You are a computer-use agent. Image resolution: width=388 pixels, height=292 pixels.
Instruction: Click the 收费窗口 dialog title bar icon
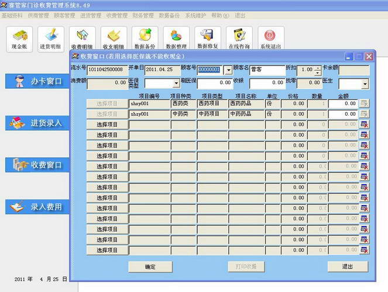(x=75, y=56)
